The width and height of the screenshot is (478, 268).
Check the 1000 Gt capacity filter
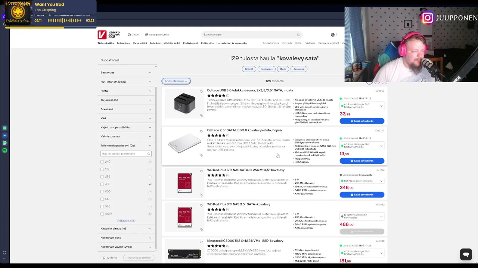pos(102,214)
